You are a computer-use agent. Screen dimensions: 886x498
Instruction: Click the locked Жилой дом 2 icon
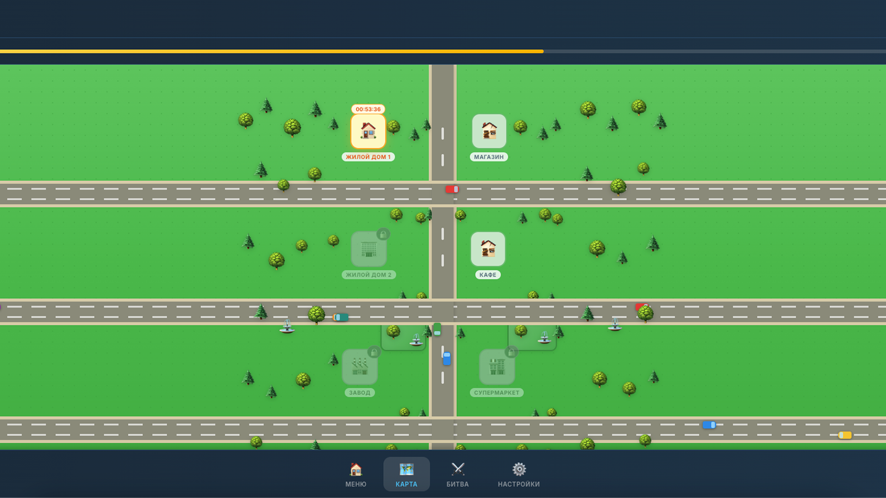pos(369,249)
